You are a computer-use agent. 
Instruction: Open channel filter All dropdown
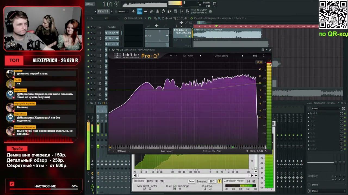tap(106, 18)
